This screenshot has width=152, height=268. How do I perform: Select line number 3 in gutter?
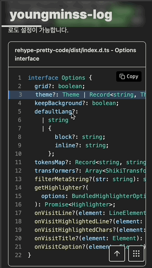tap(21, 95)
